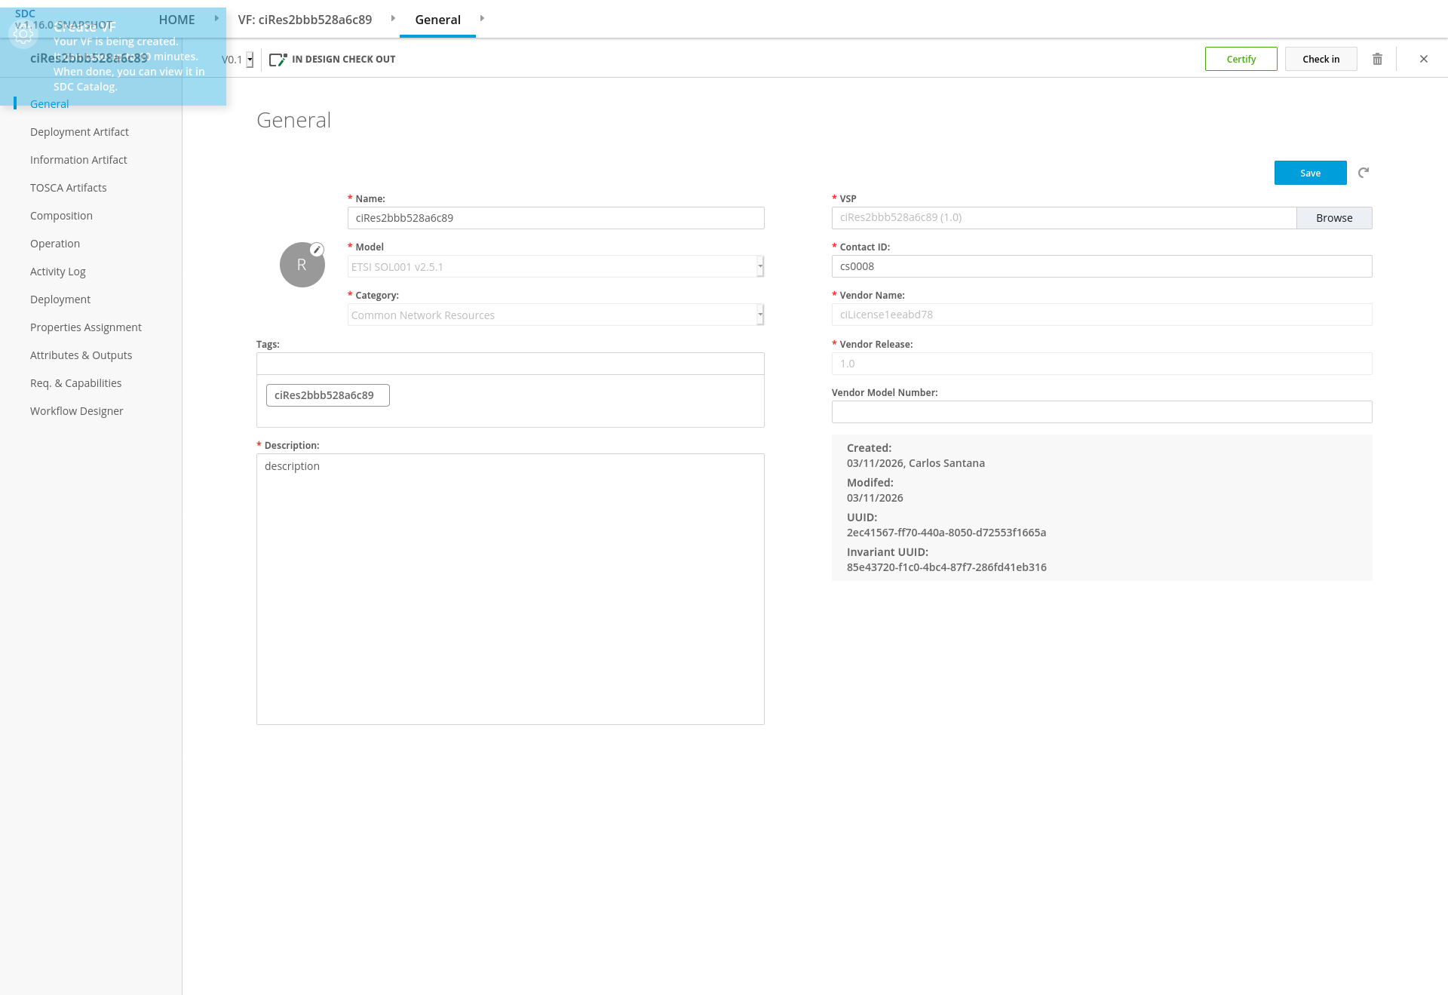
Task: Open Workflow Designer page
Action: [76, 411]
